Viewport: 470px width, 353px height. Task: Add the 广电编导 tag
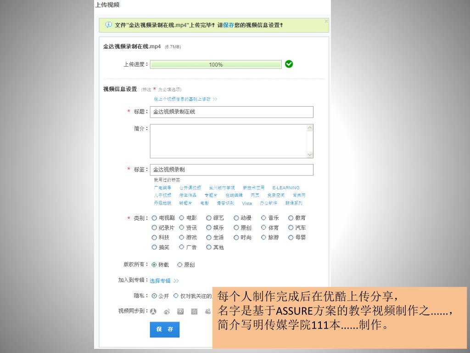pos(162,188)
